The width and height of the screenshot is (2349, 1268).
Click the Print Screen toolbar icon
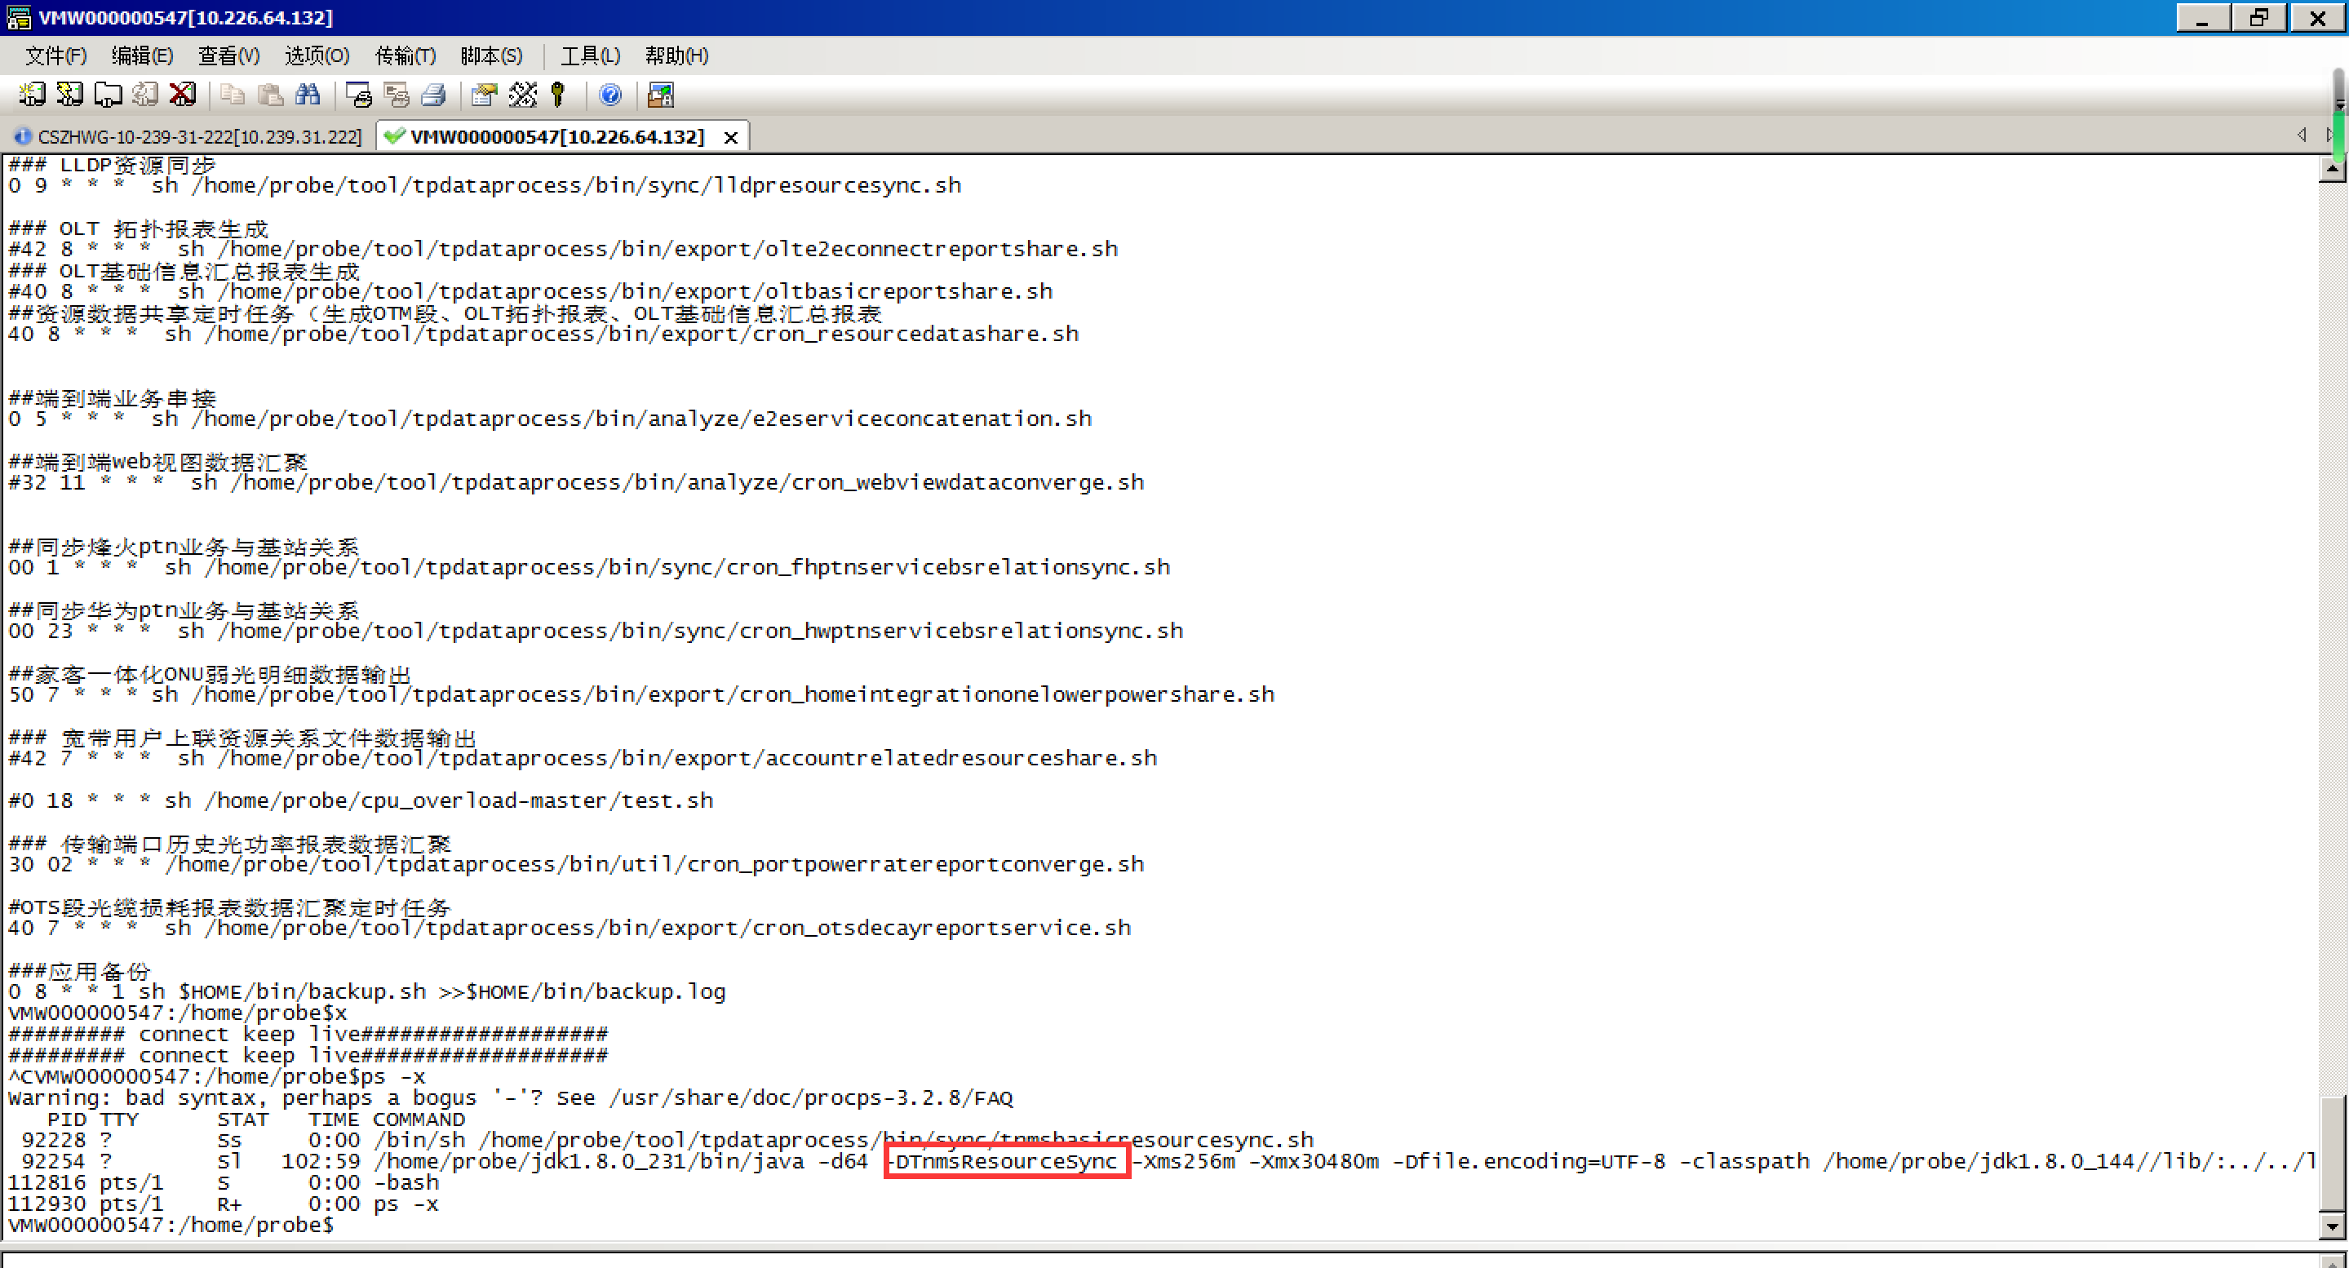click(x=358, y=95)
